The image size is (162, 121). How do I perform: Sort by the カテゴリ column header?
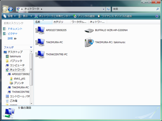coord(61,22)
